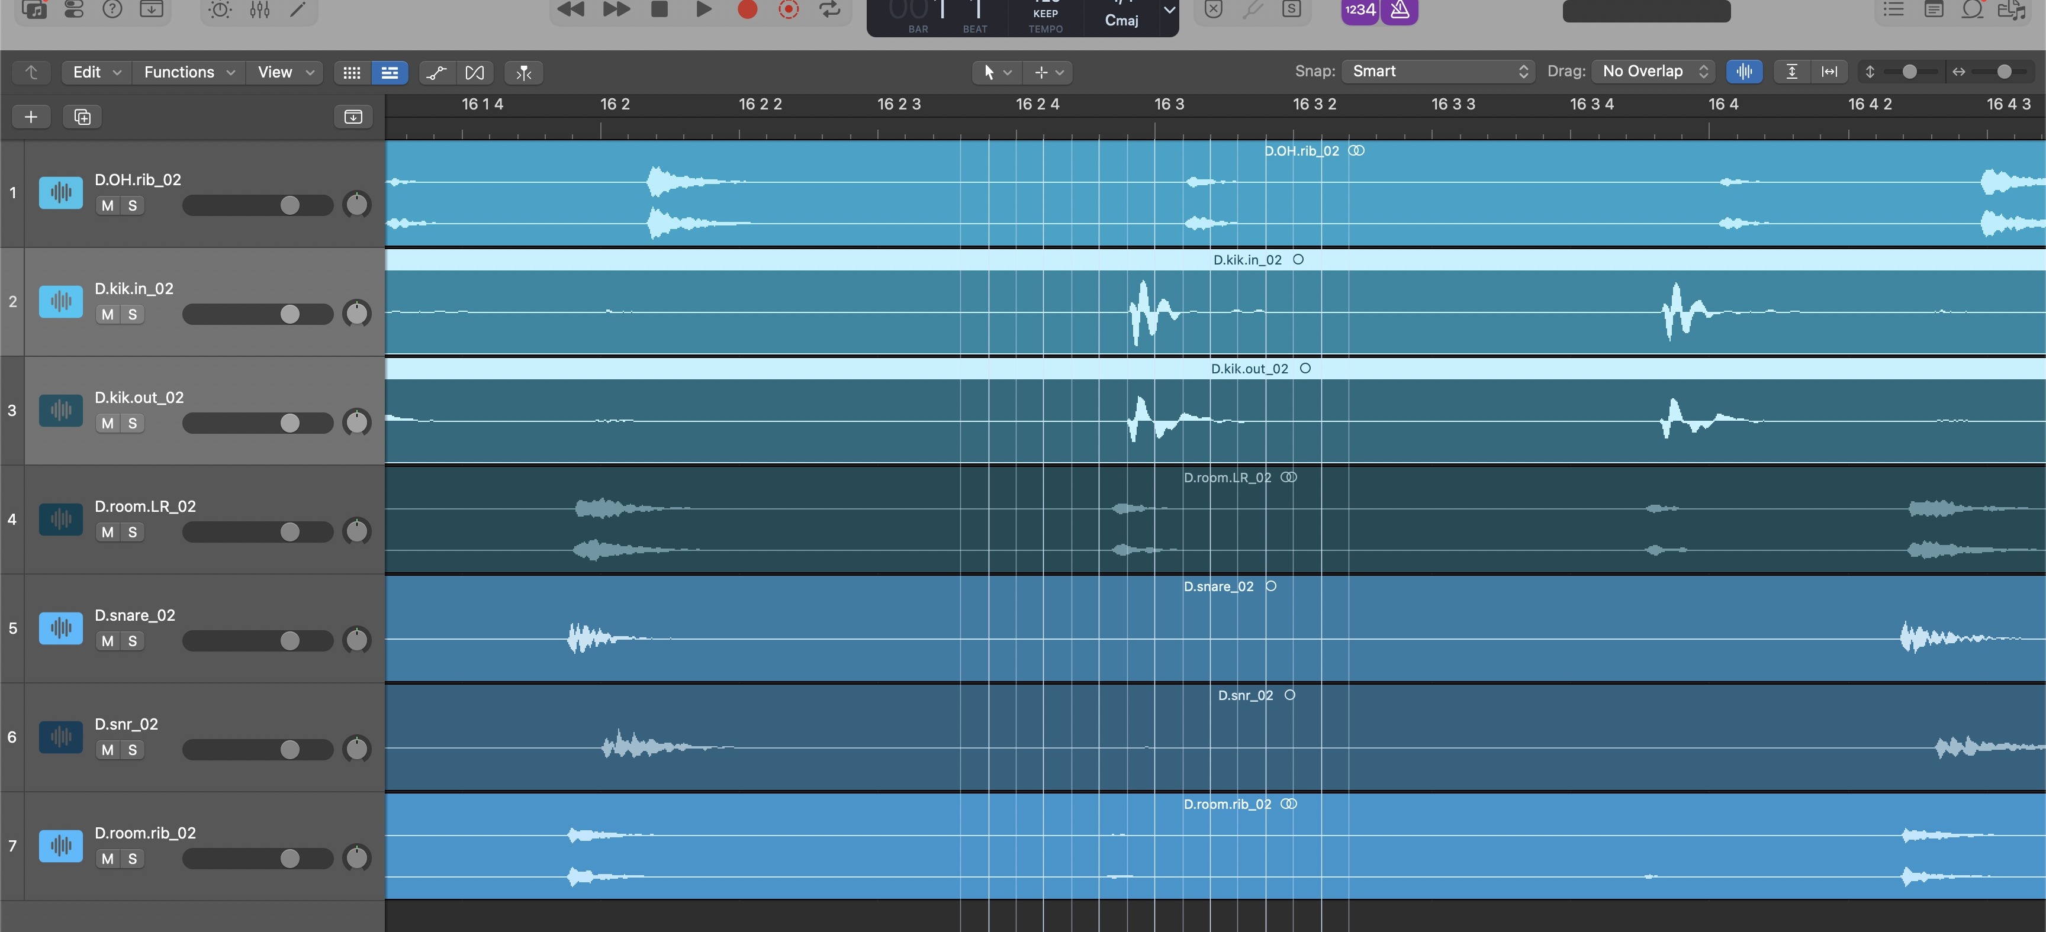Mute the D.kik.out_02 track
The height and width of the screenshot is (932, 2046).
(108, 423)
